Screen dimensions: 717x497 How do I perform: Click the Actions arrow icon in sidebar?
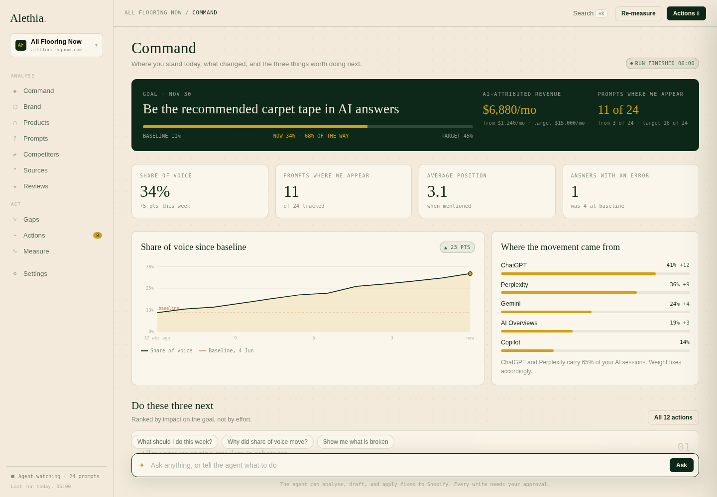[15, 236]
